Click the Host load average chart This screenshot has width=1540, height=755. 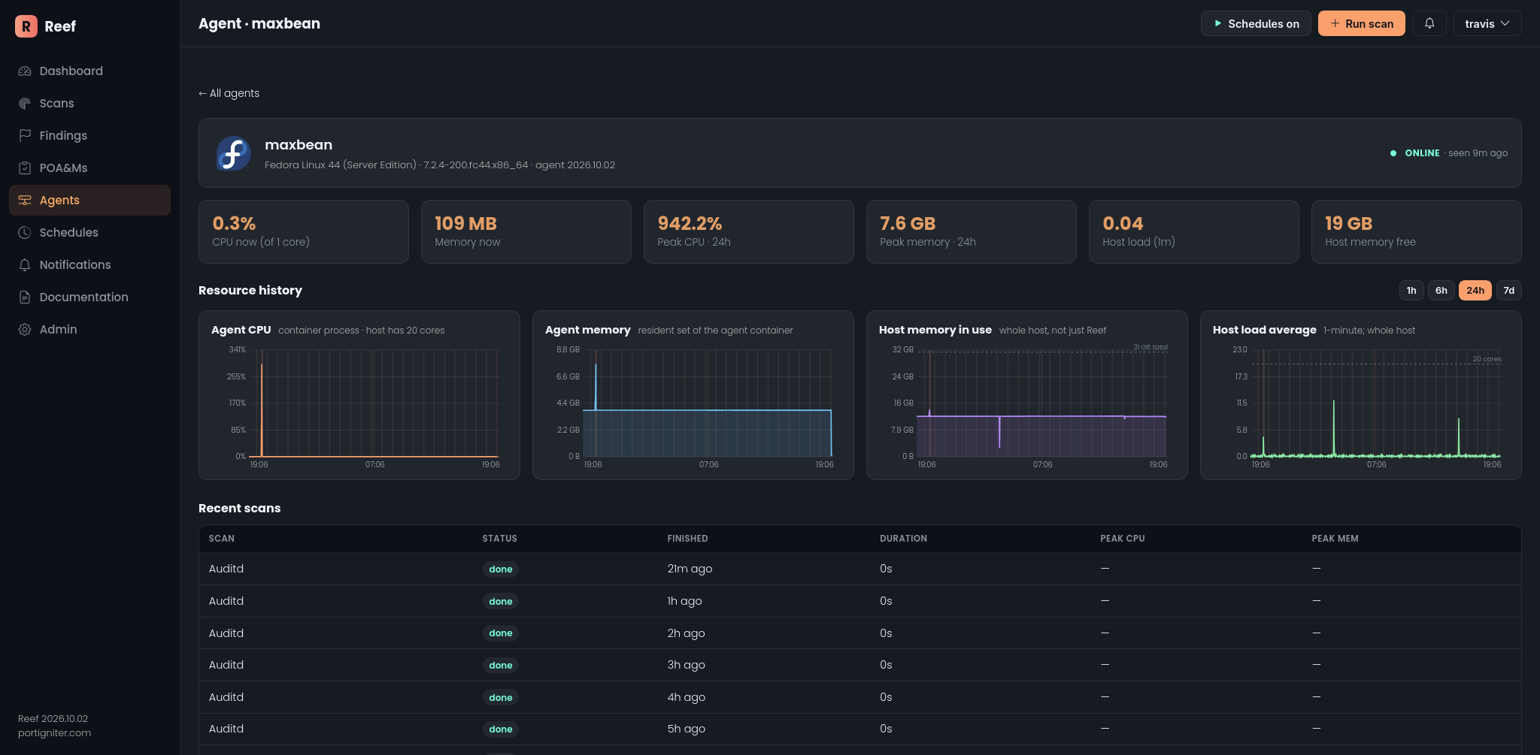(1361, 395)
